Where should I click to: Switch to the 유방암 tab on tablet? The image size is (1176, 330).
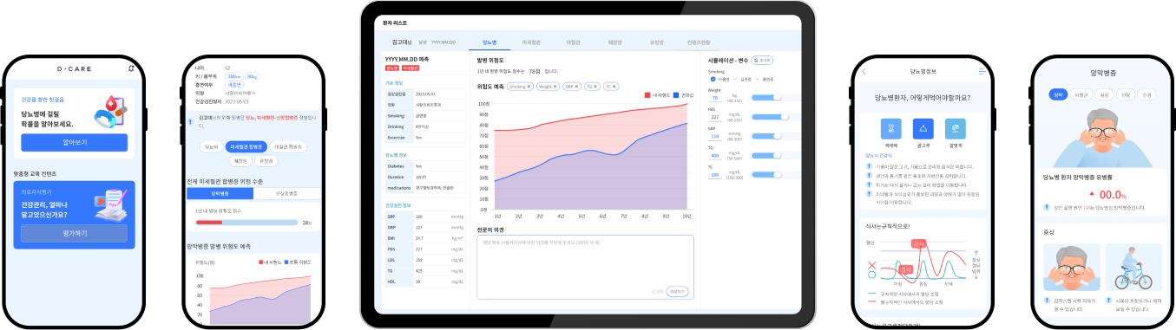pos(656,42)
